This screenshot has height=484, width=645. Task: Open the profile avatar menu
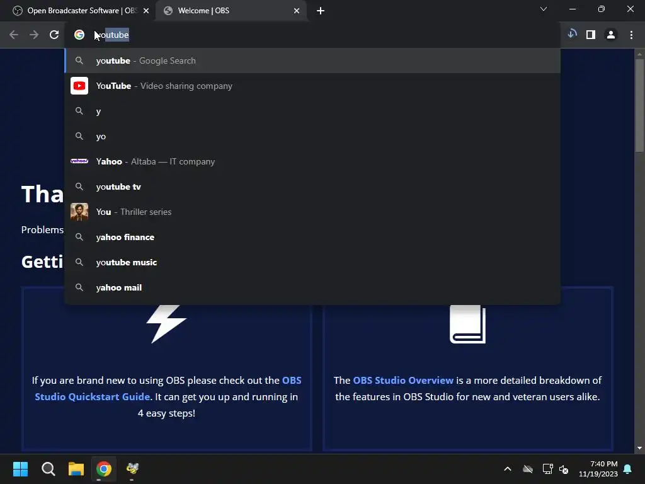[611, 35]
